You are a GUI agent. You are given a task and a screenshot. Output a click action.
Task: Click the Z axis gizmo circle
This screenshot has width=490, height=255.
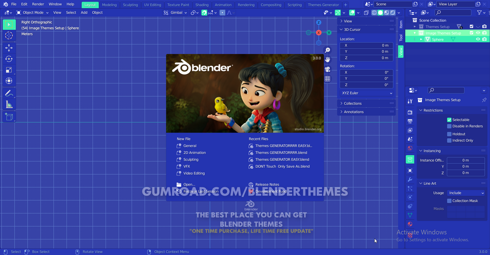[318, 22]
